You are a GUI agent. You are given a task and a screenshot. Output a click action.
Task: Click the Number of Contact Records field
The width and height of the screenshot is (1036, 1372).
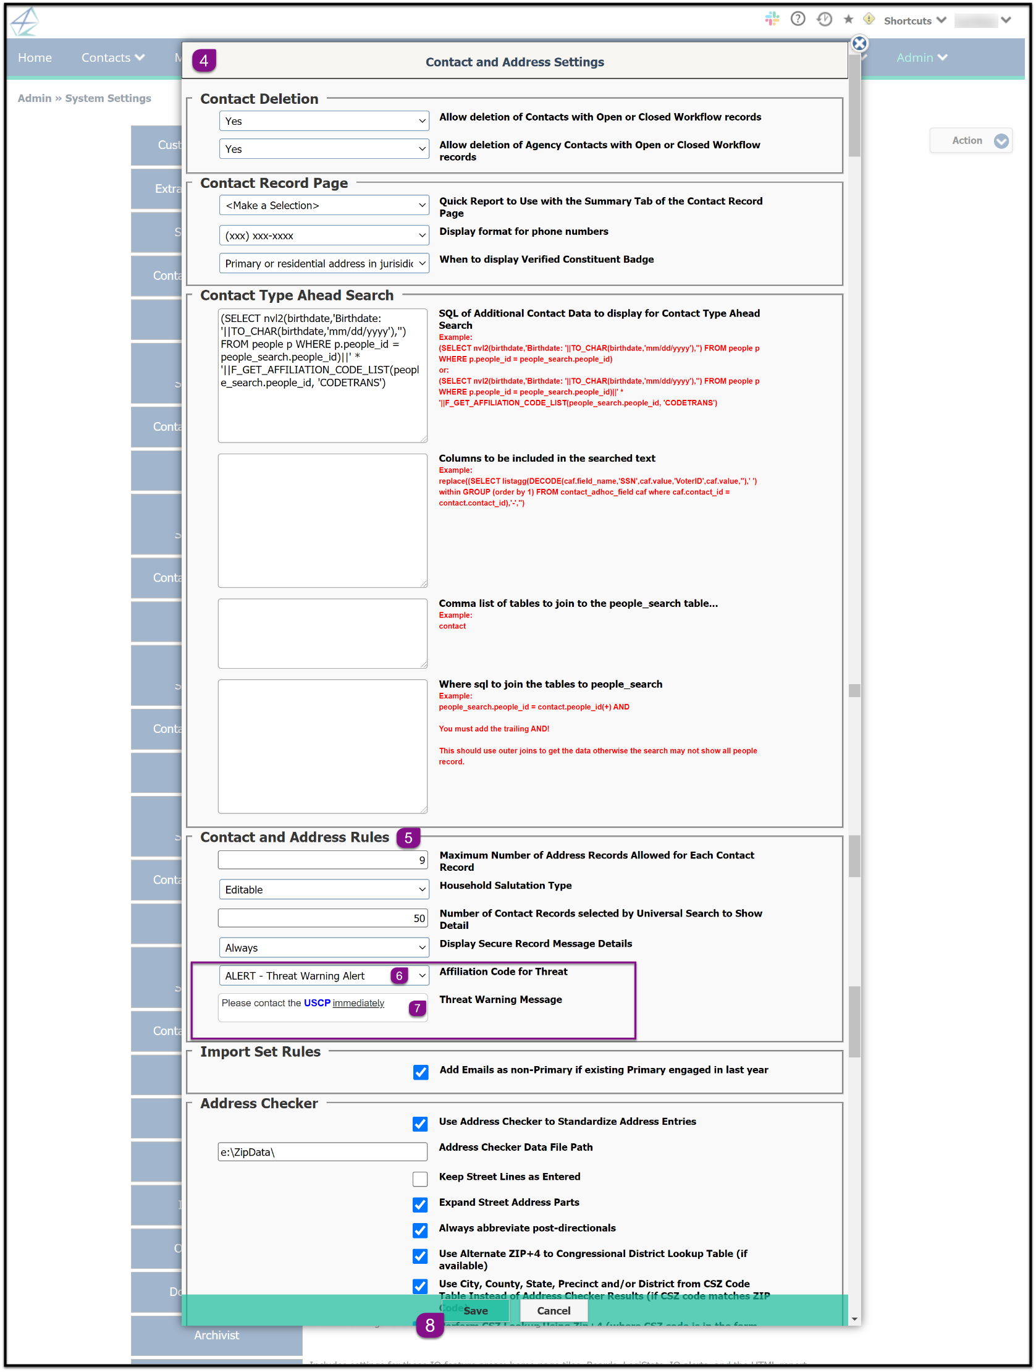click(x=322, y=918)
